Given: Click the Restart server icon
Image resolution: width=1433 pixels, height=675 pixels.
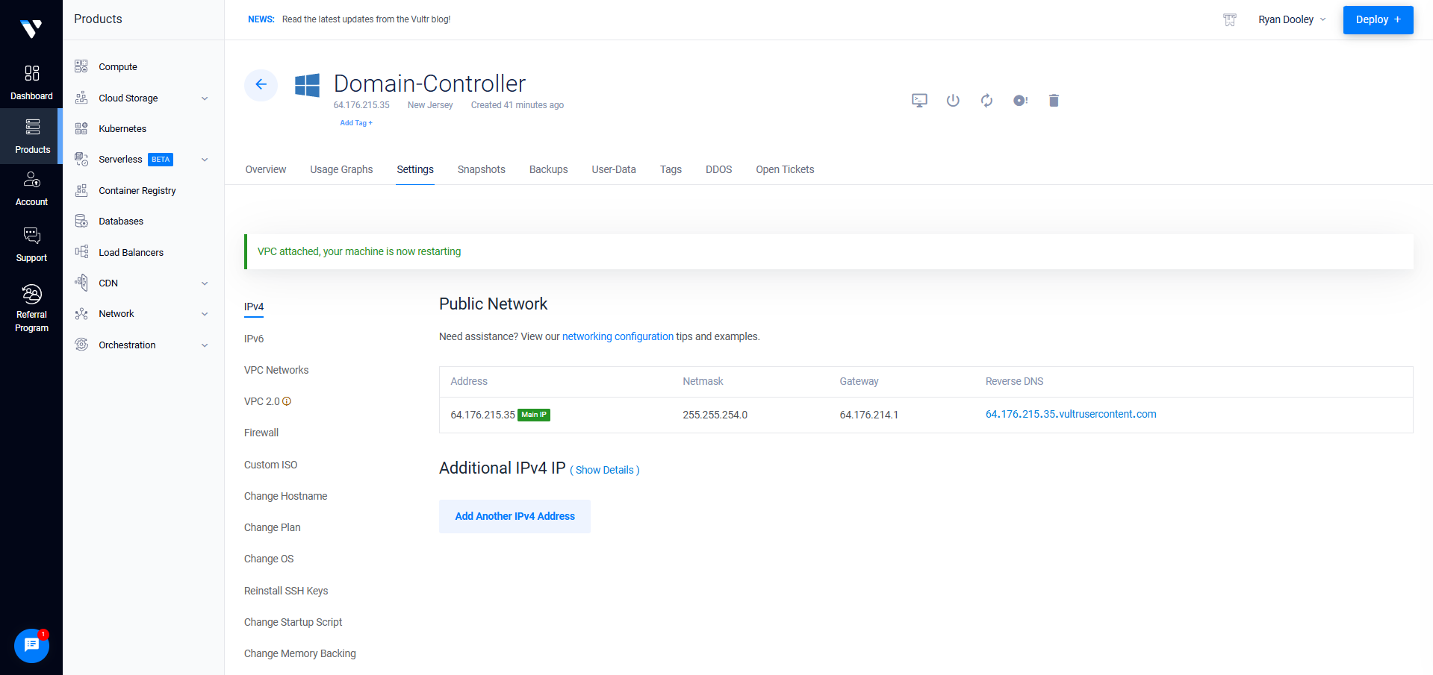Looking at the screenshot, I should (986, 101).
